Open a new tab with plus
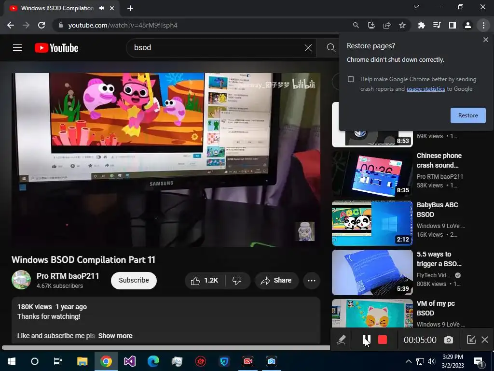The width and height of the screenshot is (494, 371). pyautogui.click(x=130, y=8)
